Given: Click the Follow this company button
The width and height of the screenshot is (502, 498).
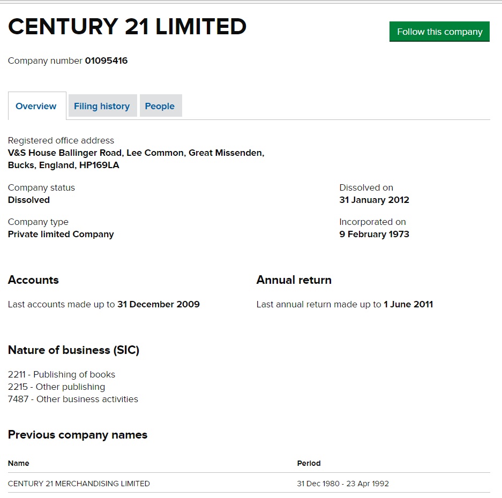Looking at the screenshot, I should (x=439, y=32).
